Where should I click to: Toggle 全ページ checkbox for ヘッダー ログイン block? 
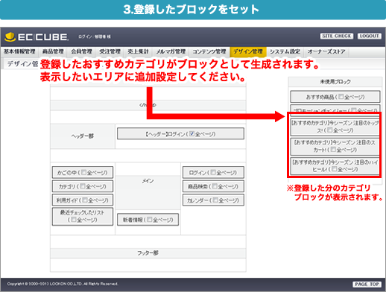click(192, 133)
